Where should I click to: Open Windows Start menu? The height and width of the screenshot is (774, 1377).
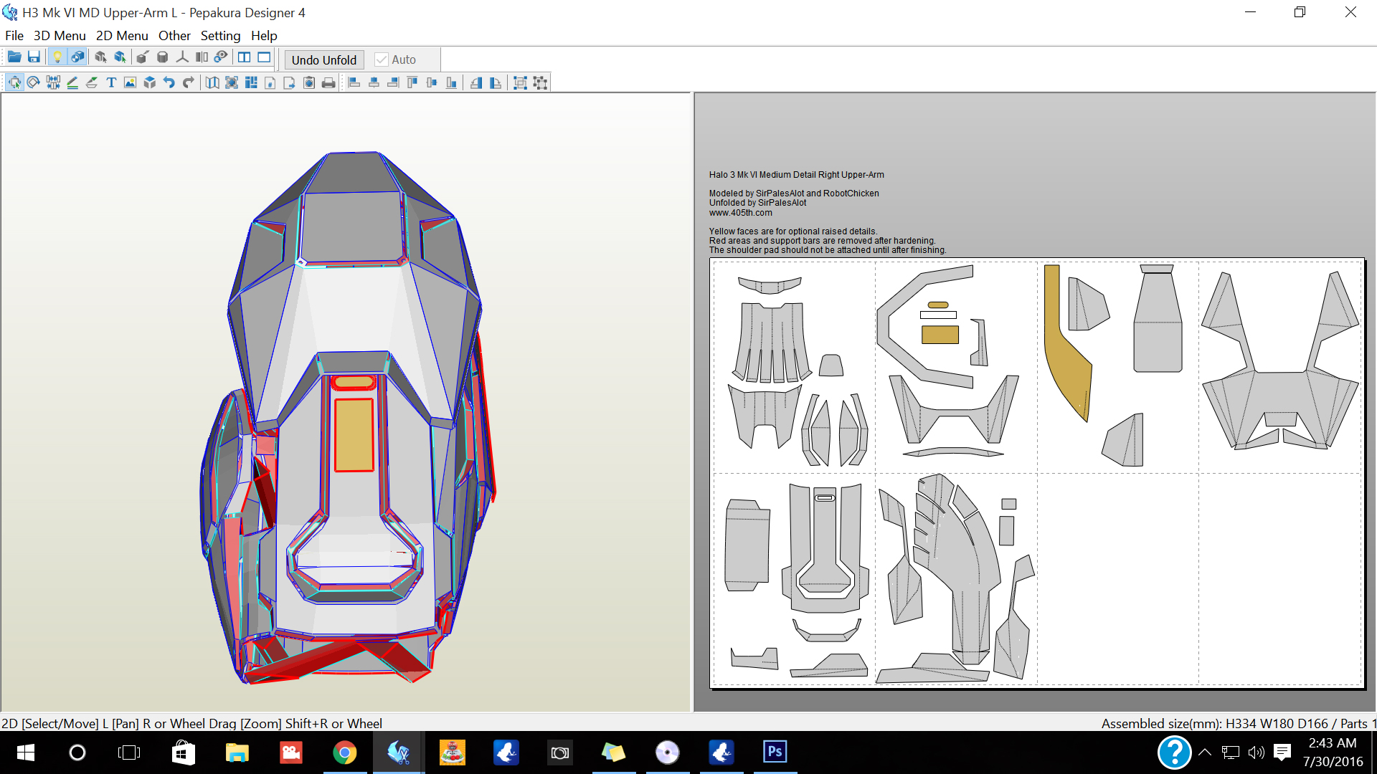(x=26, y=752)
